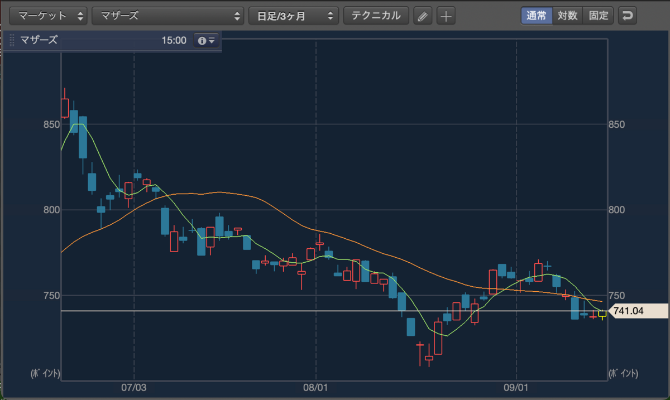
Task: Click the 07/03 date axis label
Action: pyautogui.click(x=134, y=387)
